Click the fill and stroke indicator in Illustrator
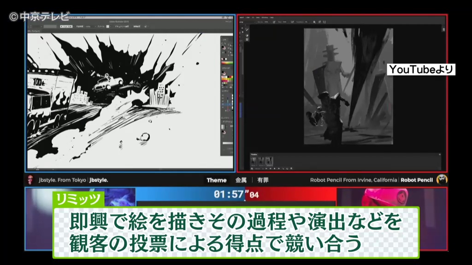 [224, 48]
